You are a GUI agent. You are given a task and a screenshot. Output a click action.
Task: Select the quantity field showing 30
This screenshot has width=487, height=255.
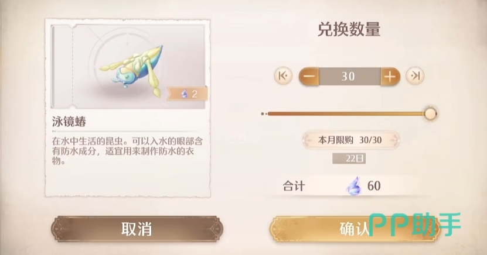(349, 76)
